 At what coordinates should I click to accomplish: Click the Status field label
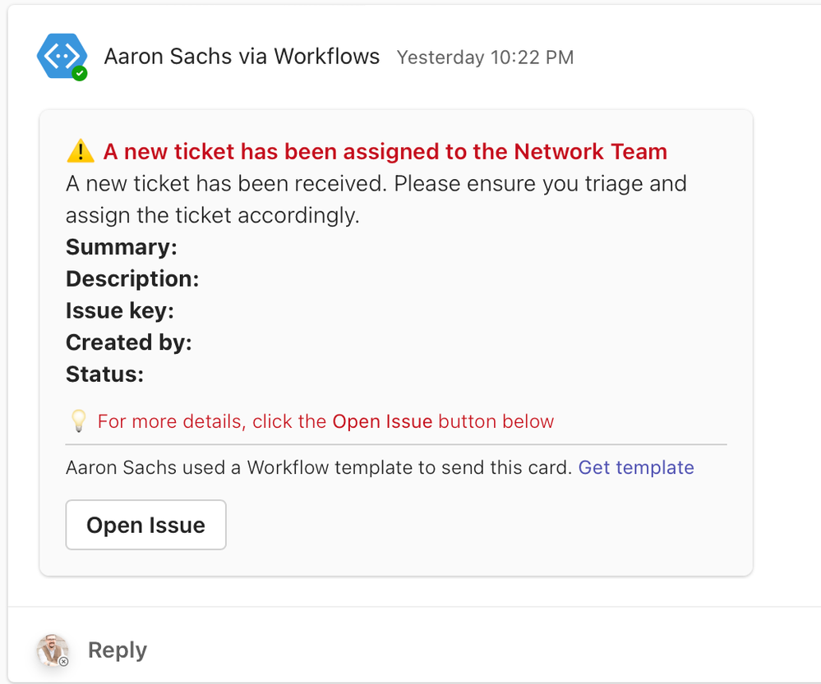pos(105,374)
